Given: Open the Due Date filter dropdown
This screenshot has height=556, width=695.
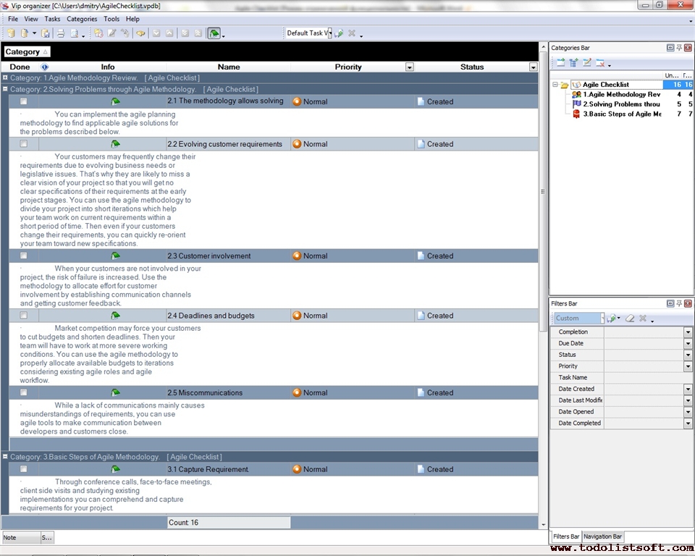Looking at the screenshot, I should (688, 343).
